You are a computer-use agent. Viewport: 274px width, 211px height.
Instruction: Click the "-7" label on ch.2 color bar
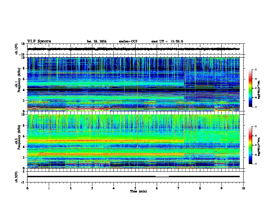coord(255,164)
